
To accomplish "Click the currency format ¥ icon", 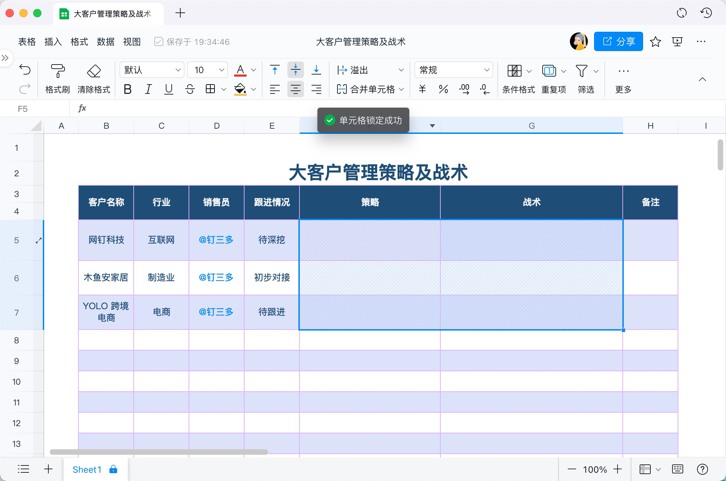I will (422, 89).
